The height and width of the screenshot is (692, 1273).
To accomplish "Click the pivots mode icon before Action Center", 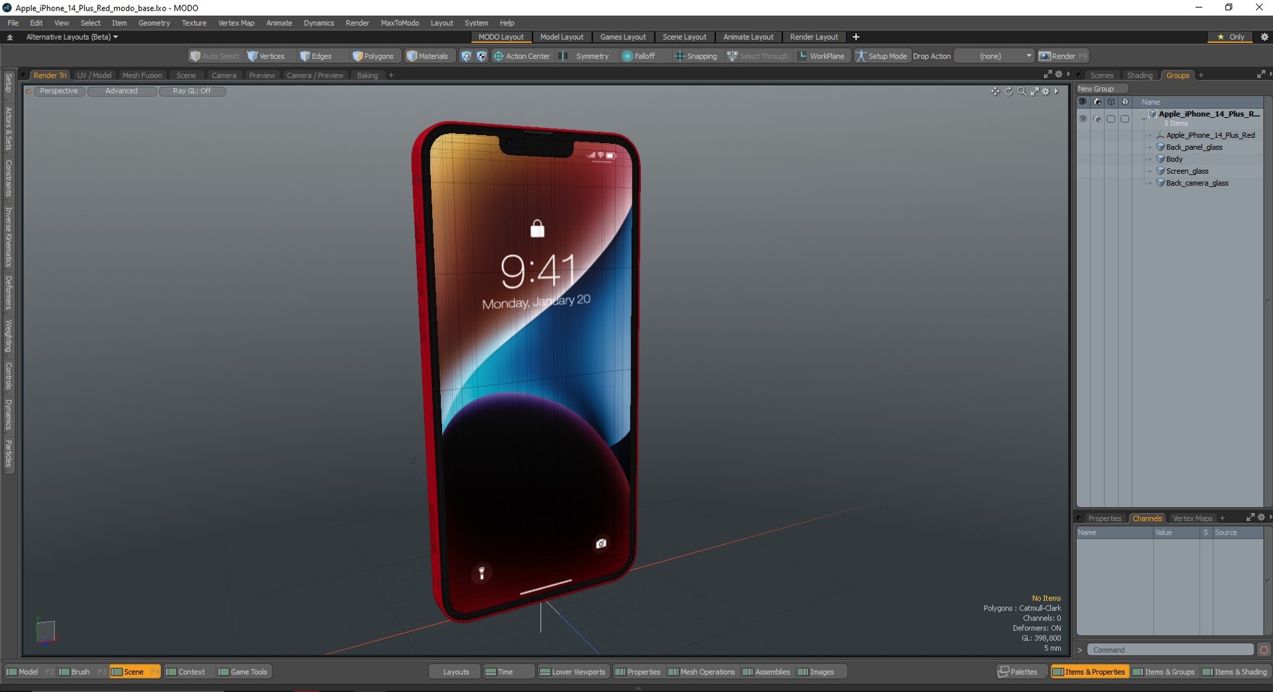I will 482,56.
